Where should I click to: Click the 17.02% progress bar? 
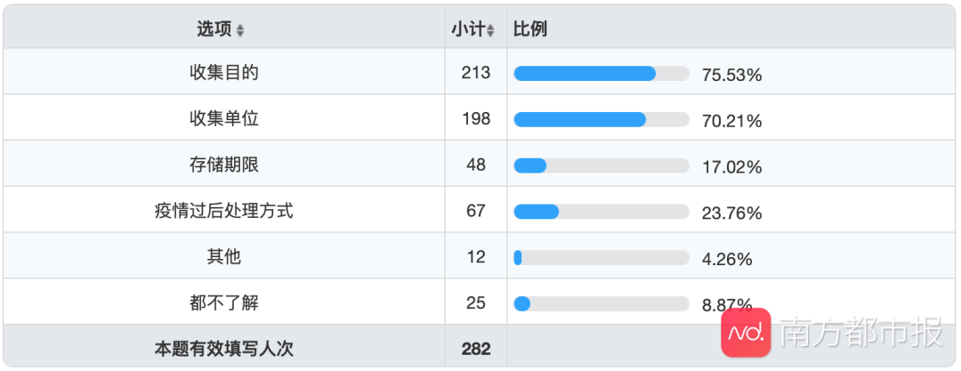point(602,165)
